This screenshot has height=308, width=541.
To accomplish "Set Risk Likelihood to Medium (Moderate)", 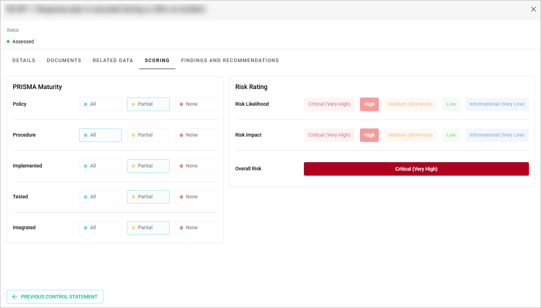I will click(410, 104).
